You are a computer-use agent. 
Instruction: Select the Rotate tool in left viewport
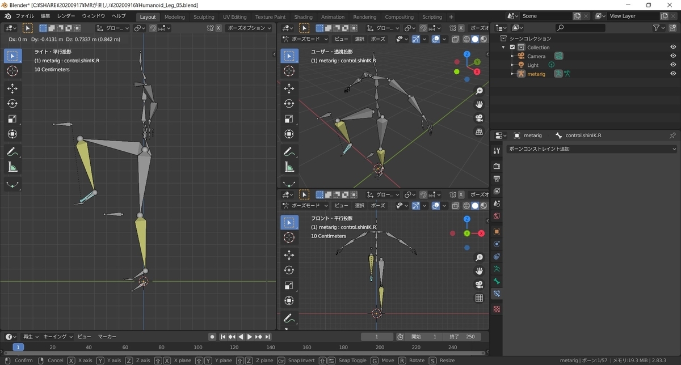coord(12,104)
